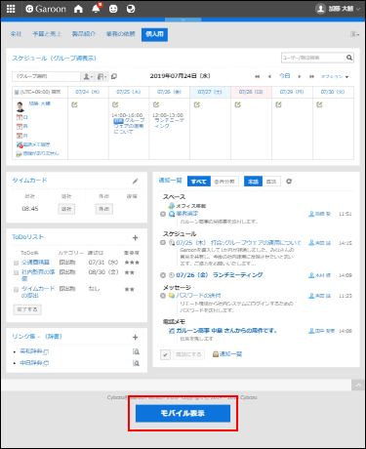Jump back one week with double-left arrow

[x=257, y=76]
